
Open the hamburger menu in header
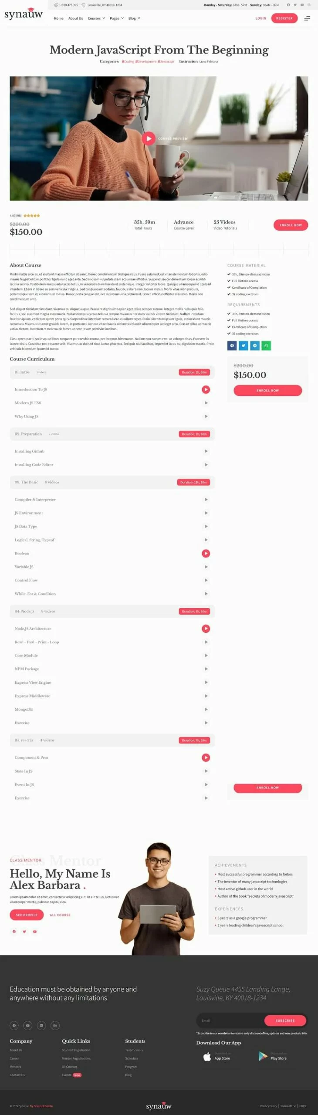(307, 18)
